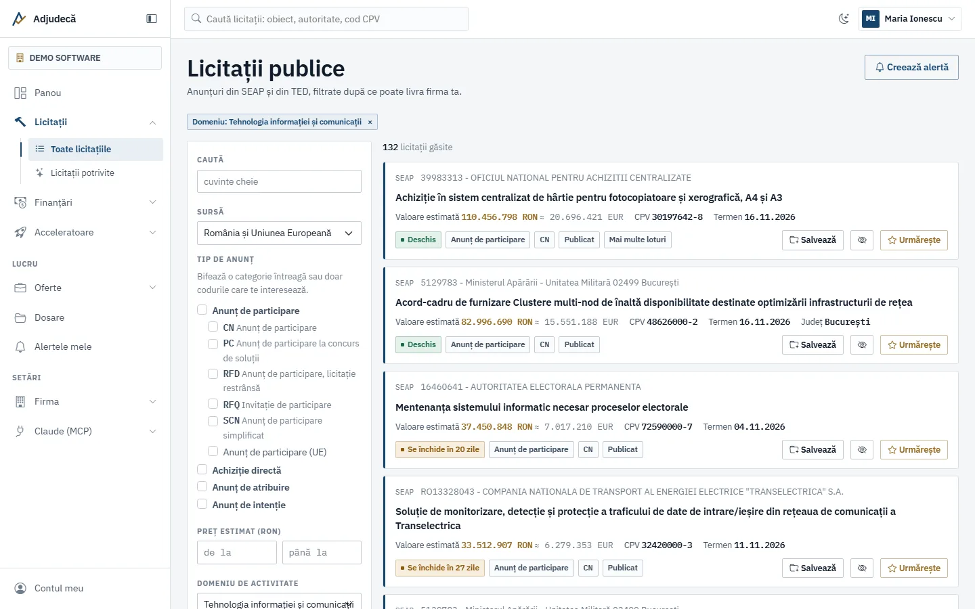Click the Adjudecă logo icon
The height and width of the screenshot is (609, 975).
(x=19, y=19)
